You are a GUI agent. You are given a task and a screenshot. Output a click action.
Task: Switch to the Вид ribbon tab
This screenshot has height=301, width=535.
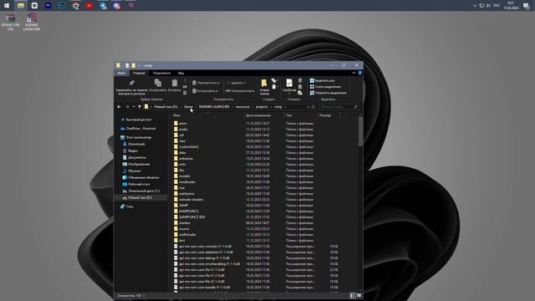pyautogui.click(x=181, y=73)
